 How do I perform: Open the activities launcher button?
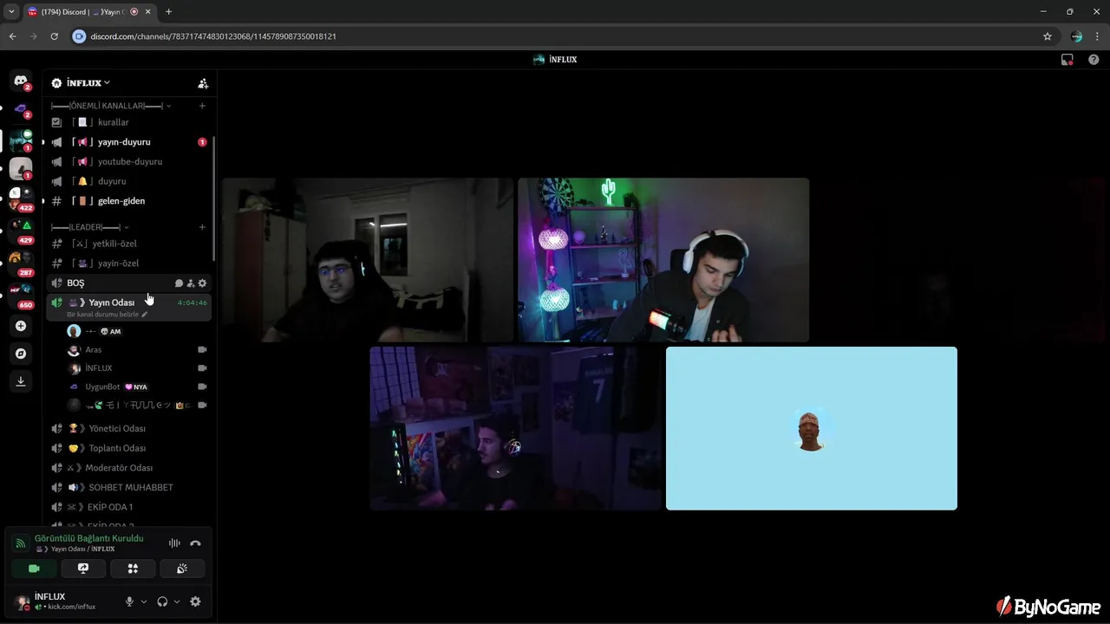[133, 569]
